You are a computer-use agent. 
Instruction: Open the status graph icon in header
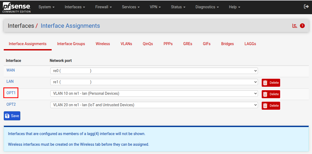coord(295,26)
